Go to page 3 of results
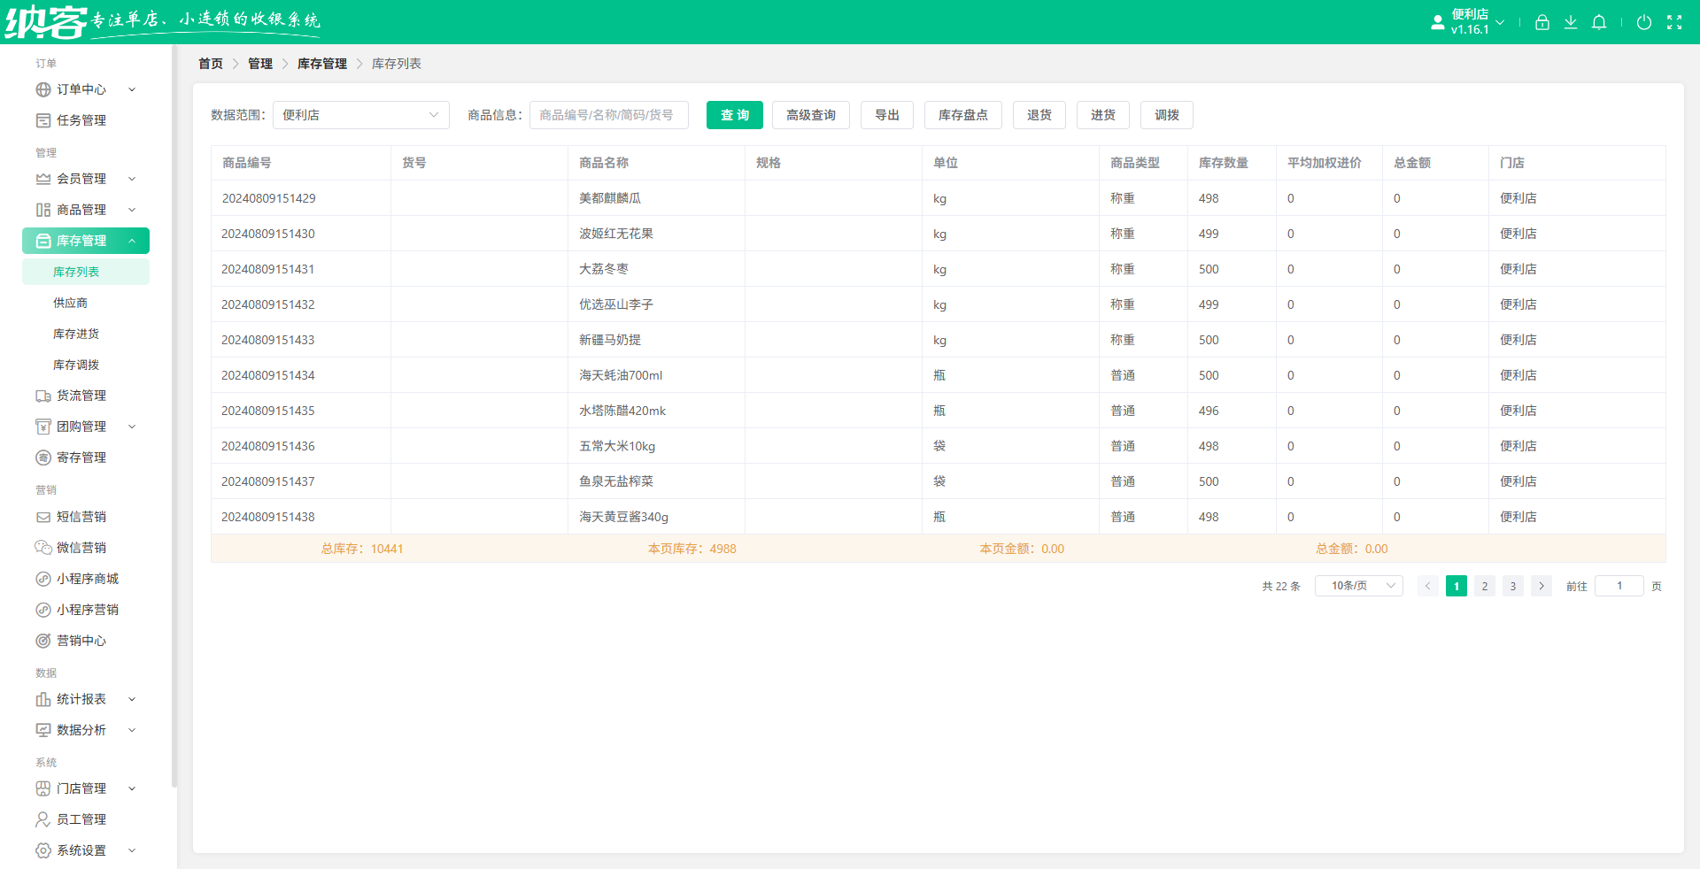 pos(1512,585)
